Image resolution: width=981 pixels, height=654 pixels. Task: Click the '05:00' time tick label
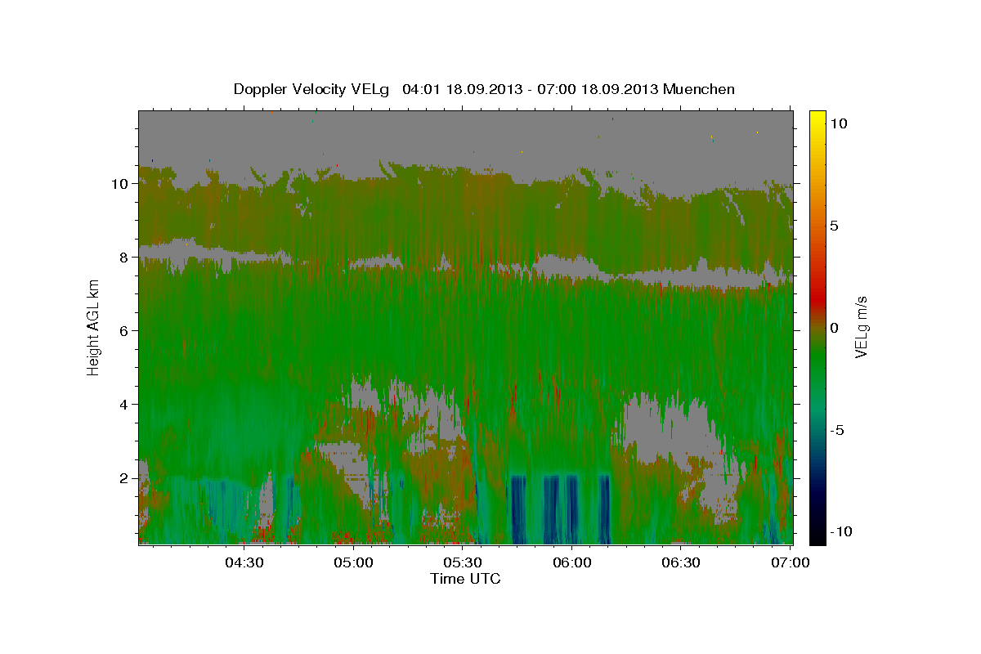tap(354, 562)
